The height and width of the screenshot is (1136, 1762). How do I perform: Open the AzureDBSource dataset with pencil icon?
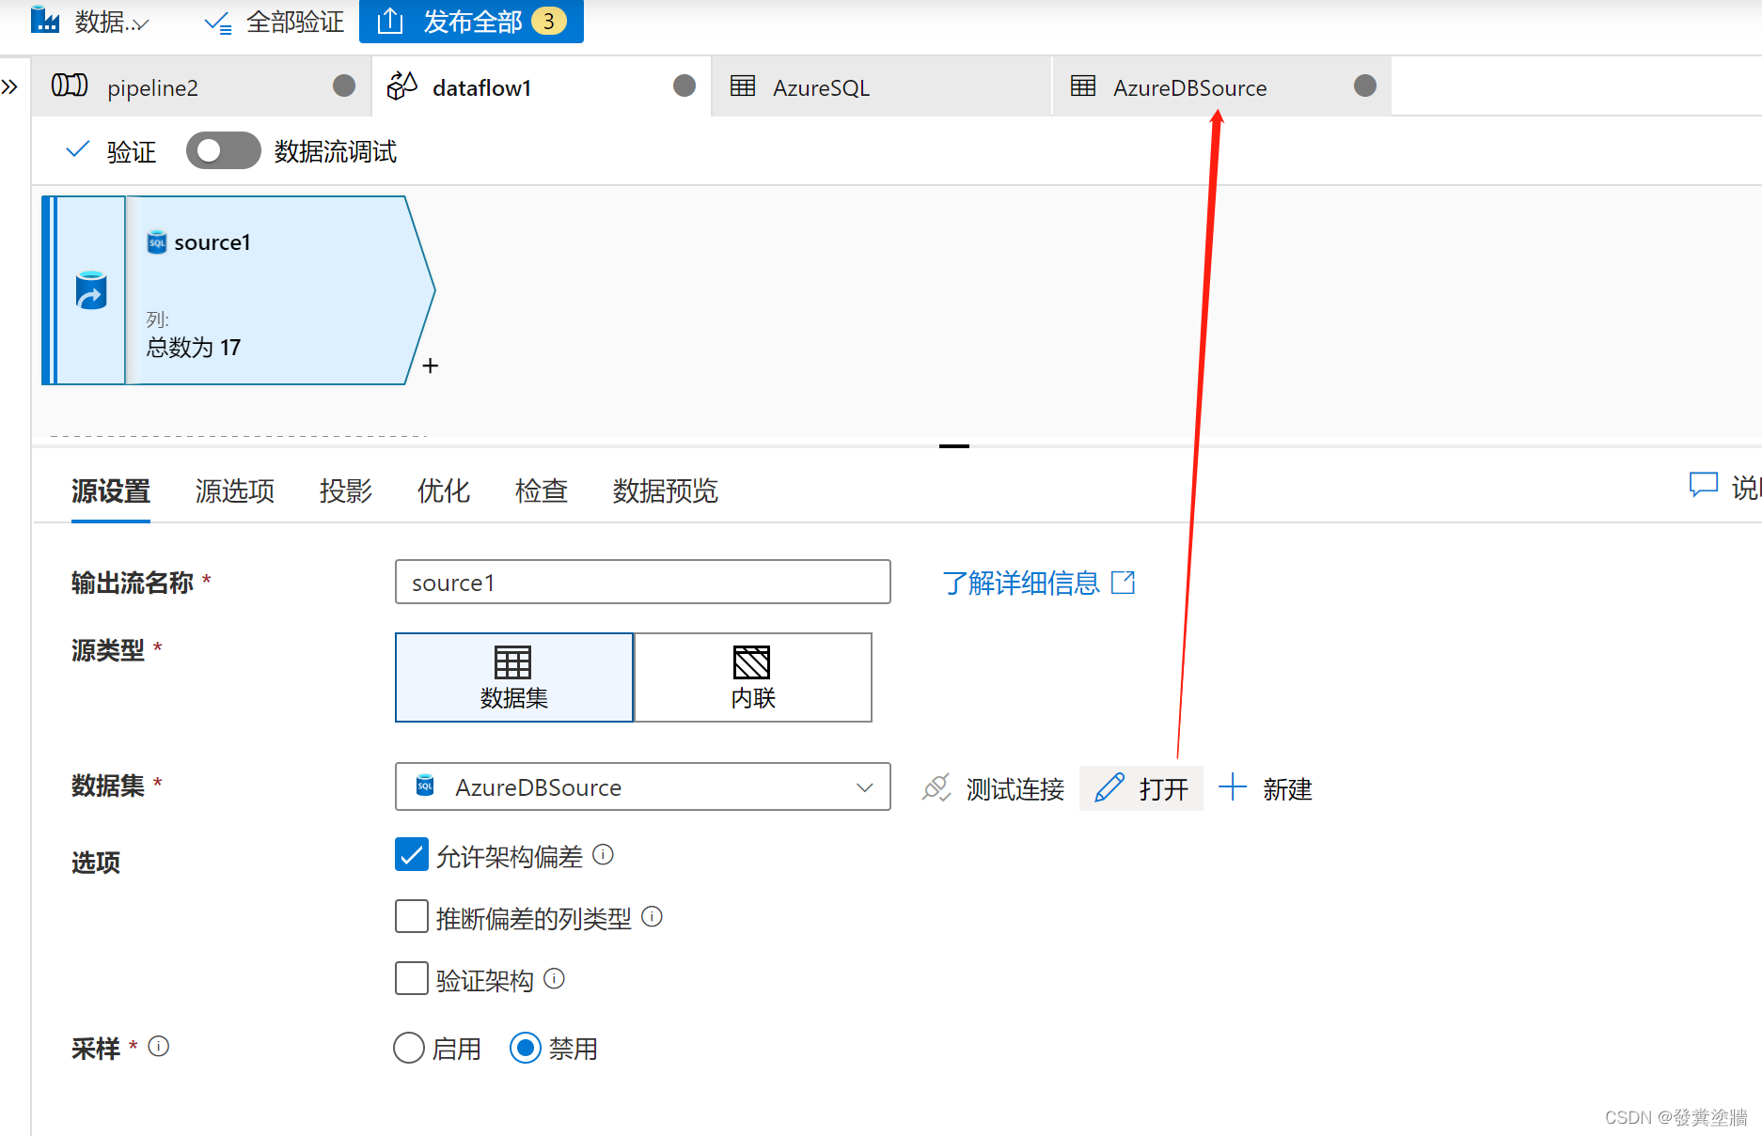point(1141,787)
